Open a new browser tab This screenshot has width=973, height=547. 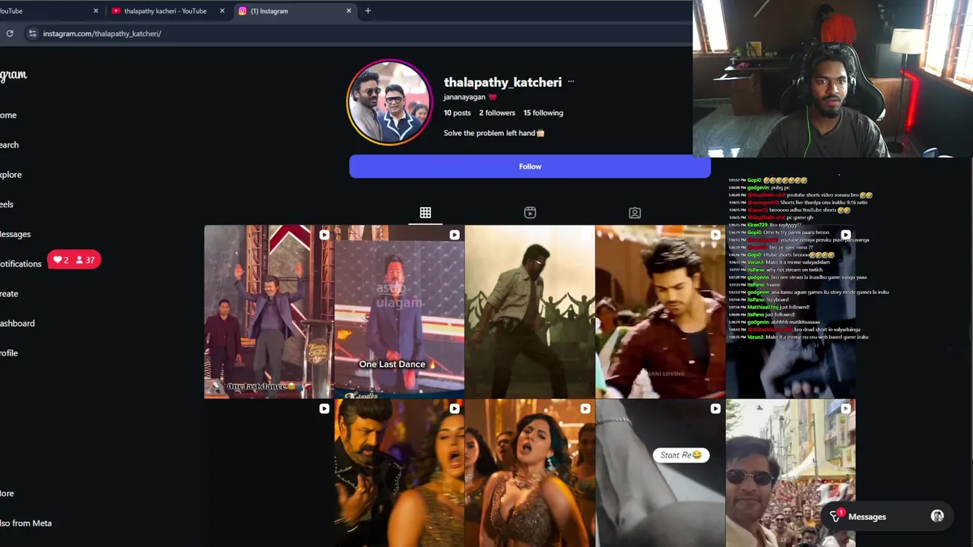coord(368,11)
